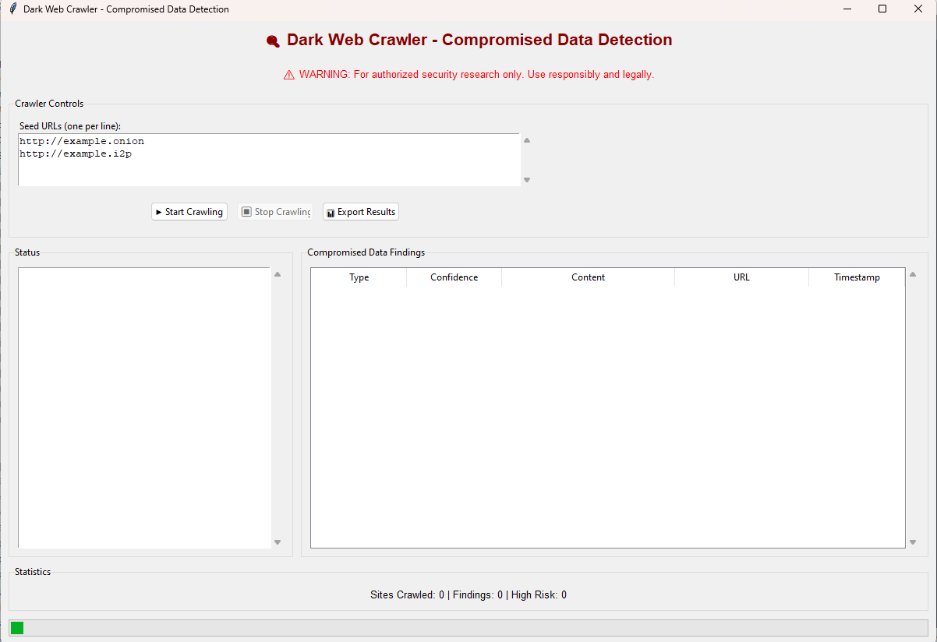Maximize the crawler window
This screenshot has height=642, width=937.
[882, 9]
